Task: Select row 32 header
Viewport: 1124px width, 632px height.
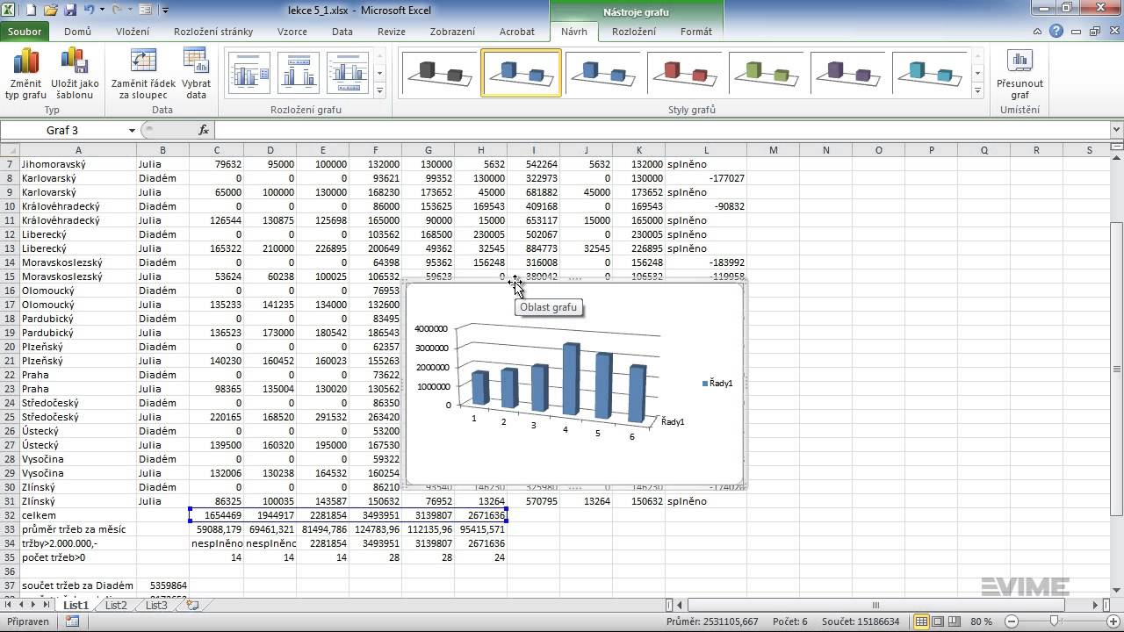Action: pos(11,515)
